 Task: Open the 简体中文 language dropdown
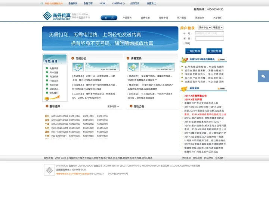(x=204, y=28)
